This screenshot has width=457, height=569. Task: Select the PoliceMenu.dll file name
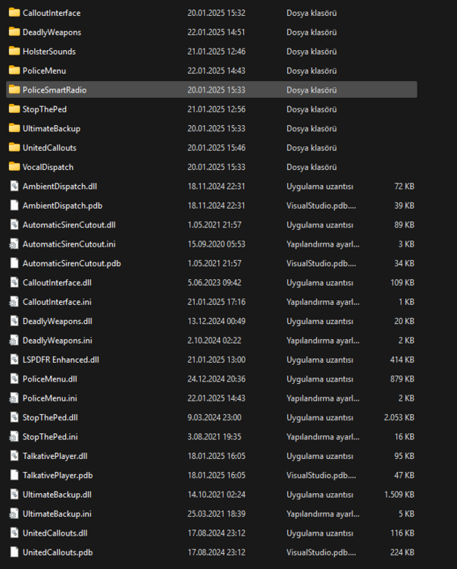50,379
